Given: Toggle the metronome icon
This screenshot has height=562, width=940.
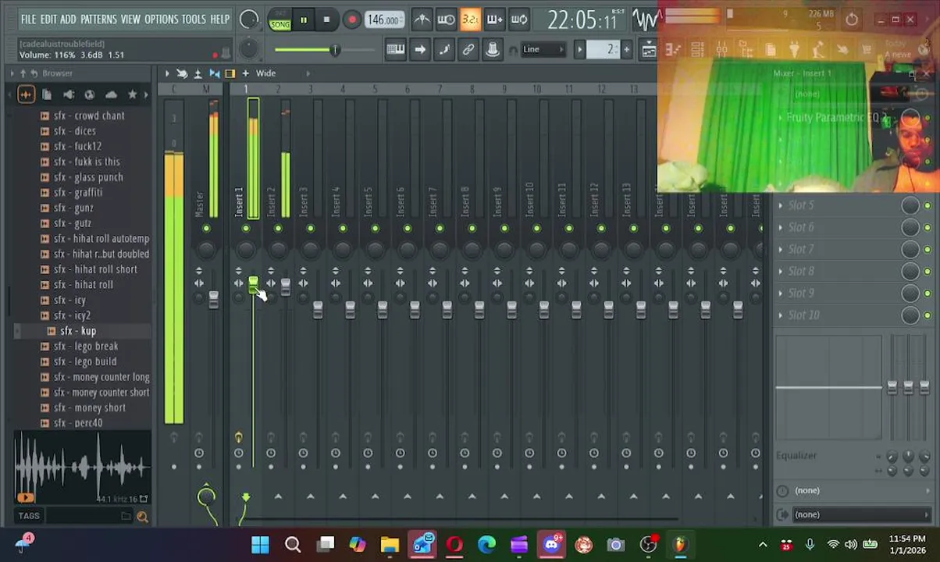Looking at the screenshot, I should pyautogui.click(x=422, y=20).
